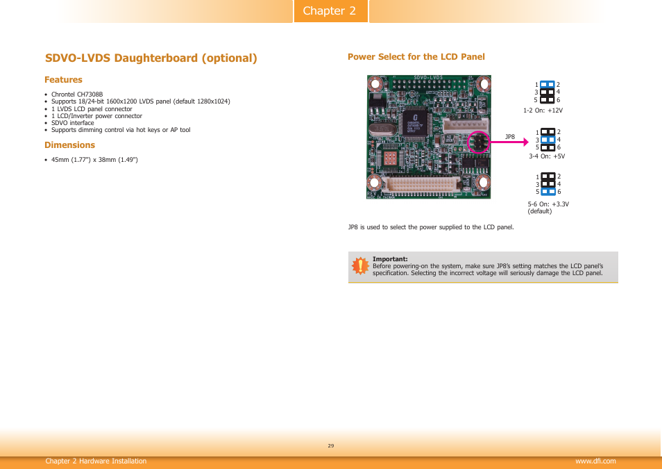This screenshot has height=469, width=662.
Task: Click the orange exclamation warning icon
Action: 360,266
